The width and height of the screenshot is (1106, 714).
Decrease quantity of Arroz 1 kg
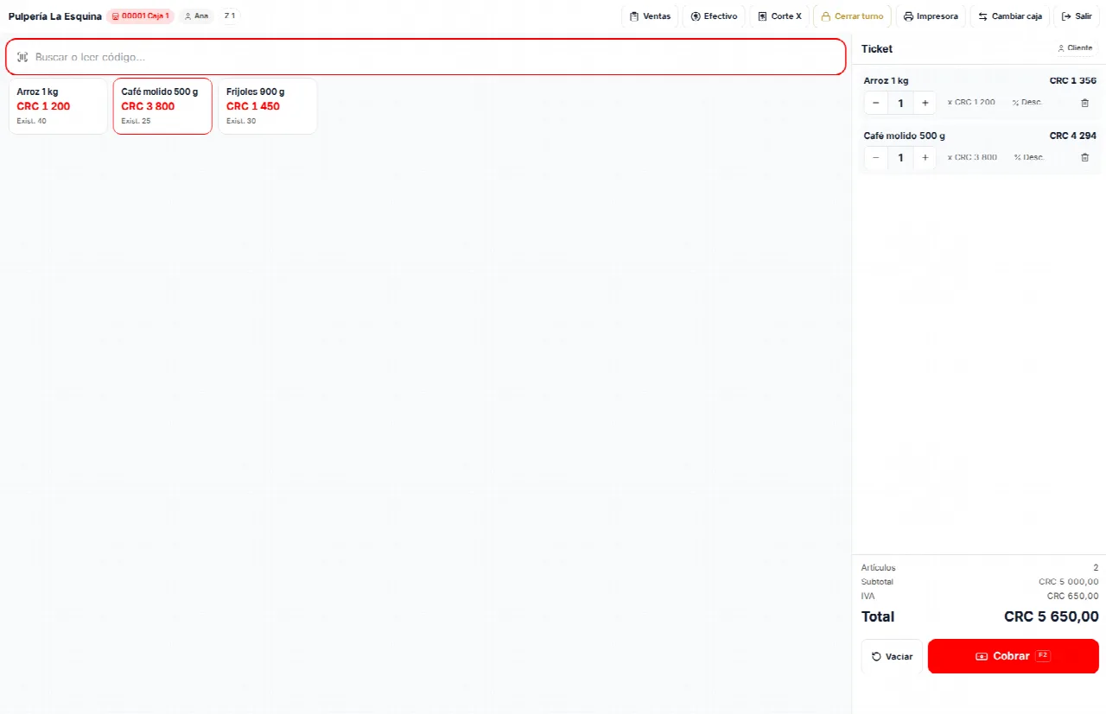pos(875,103)
